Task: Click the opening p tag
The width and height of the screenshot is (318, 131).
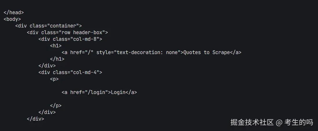Action: [54, 79]
